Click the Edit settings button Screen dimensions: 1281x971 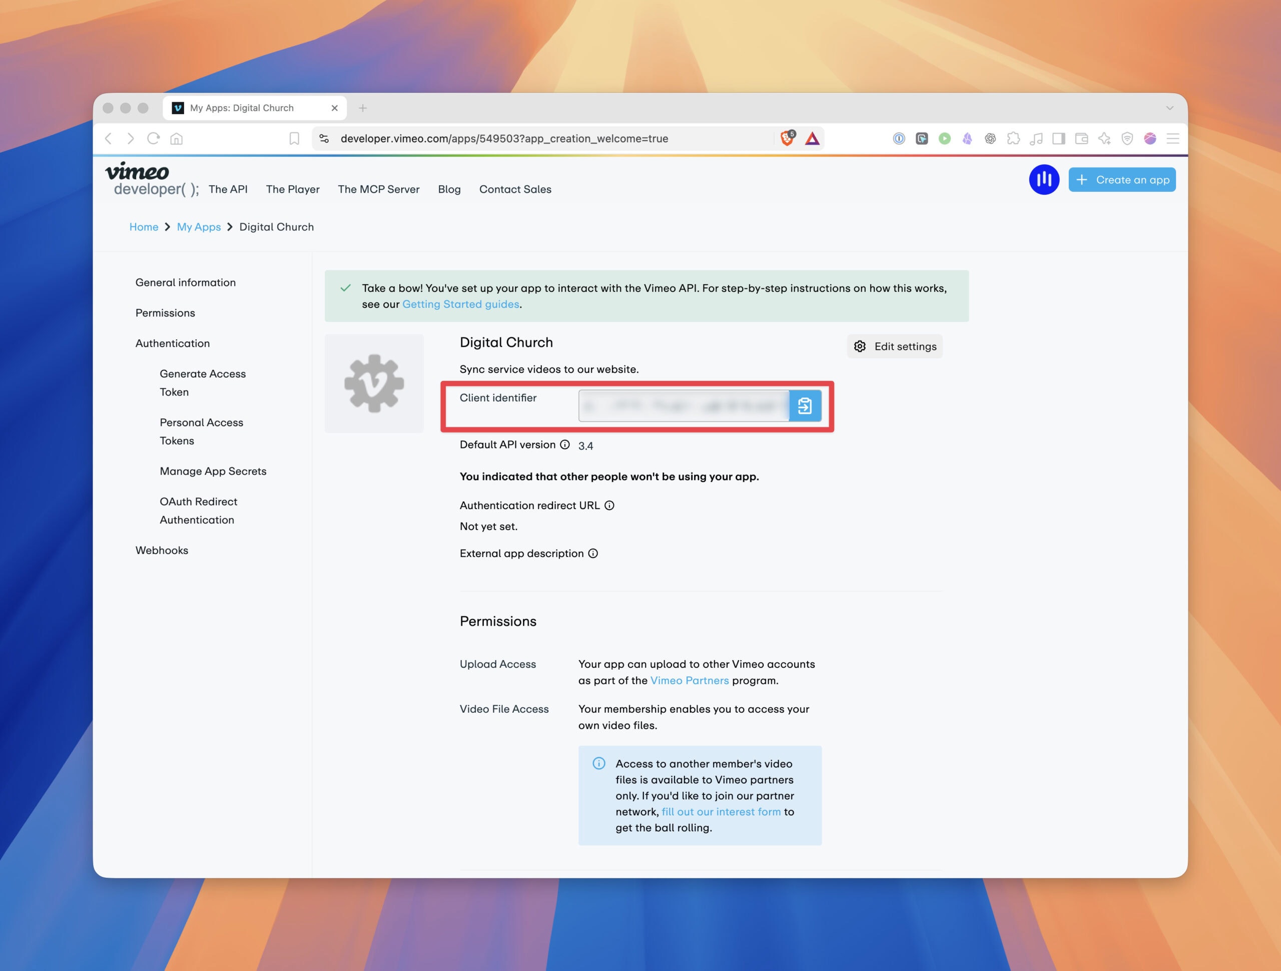[895, 346]
